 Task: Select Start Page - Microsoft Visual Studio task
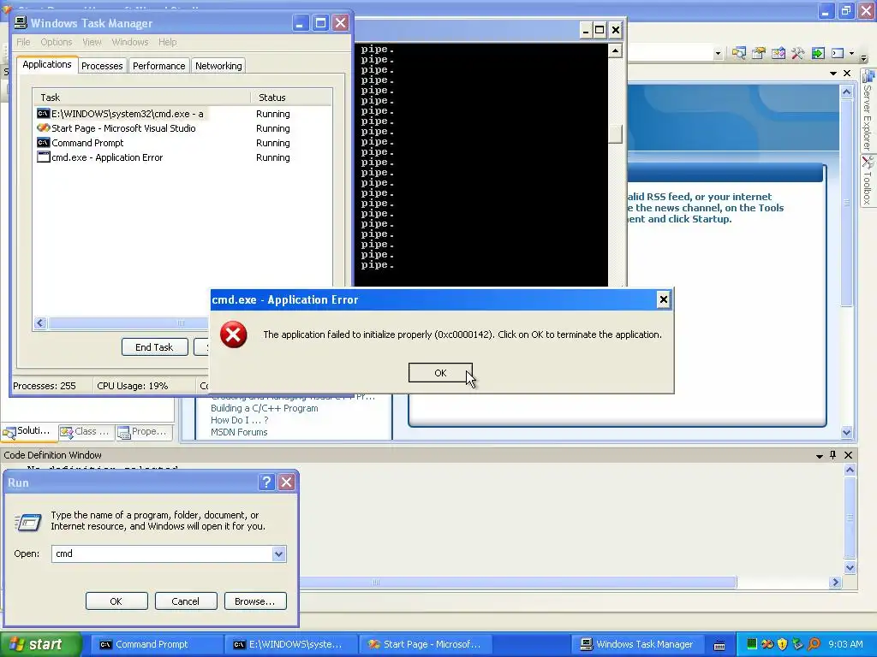click(x=182, y=128)
